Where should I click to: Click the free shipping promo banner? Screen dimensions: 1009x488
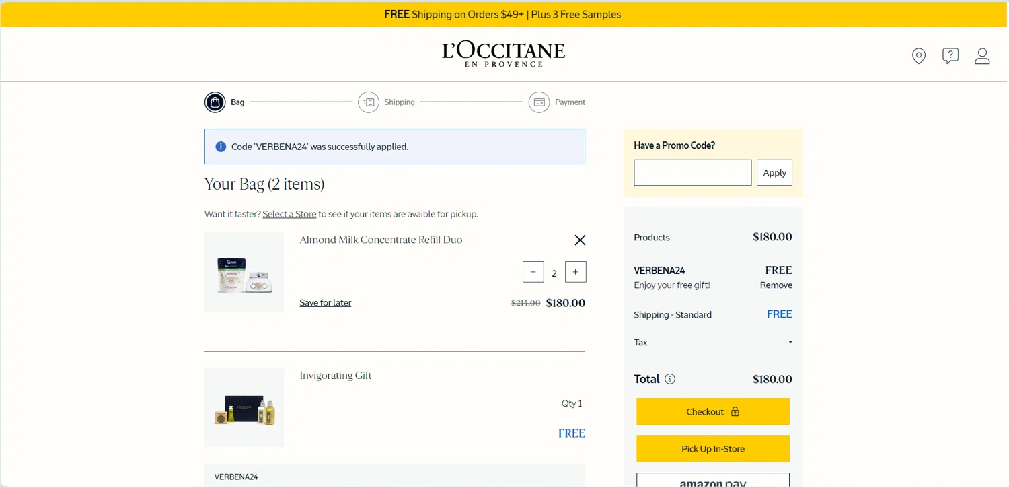pos(503,14)
